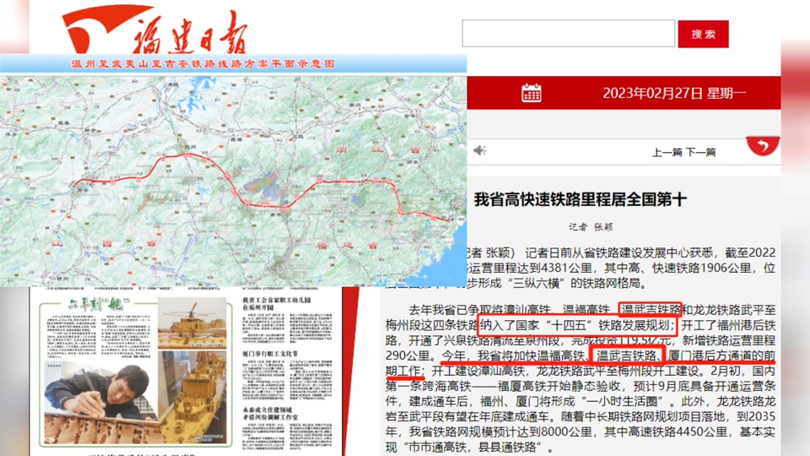Click the text "市市通高铁，县县通铁路"
Image resolution: width=810 pixels, height=456 pixels.
[x=472, y=448]
